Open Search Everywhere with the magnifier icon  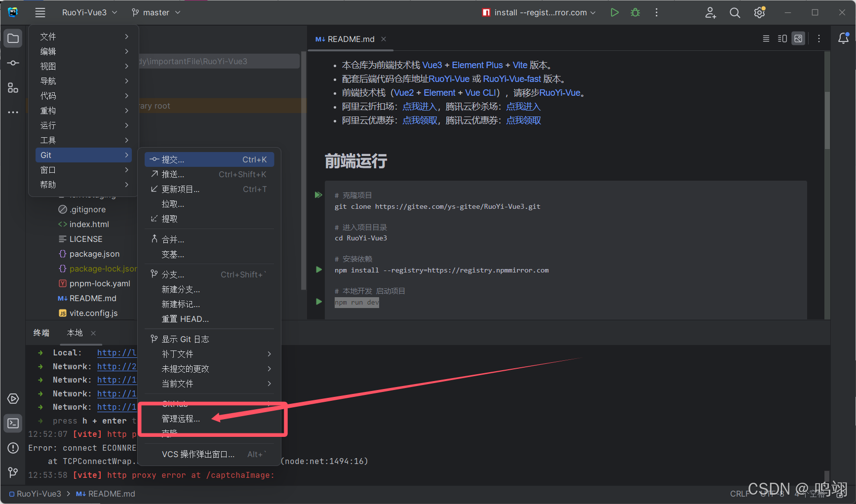[735, 12]
